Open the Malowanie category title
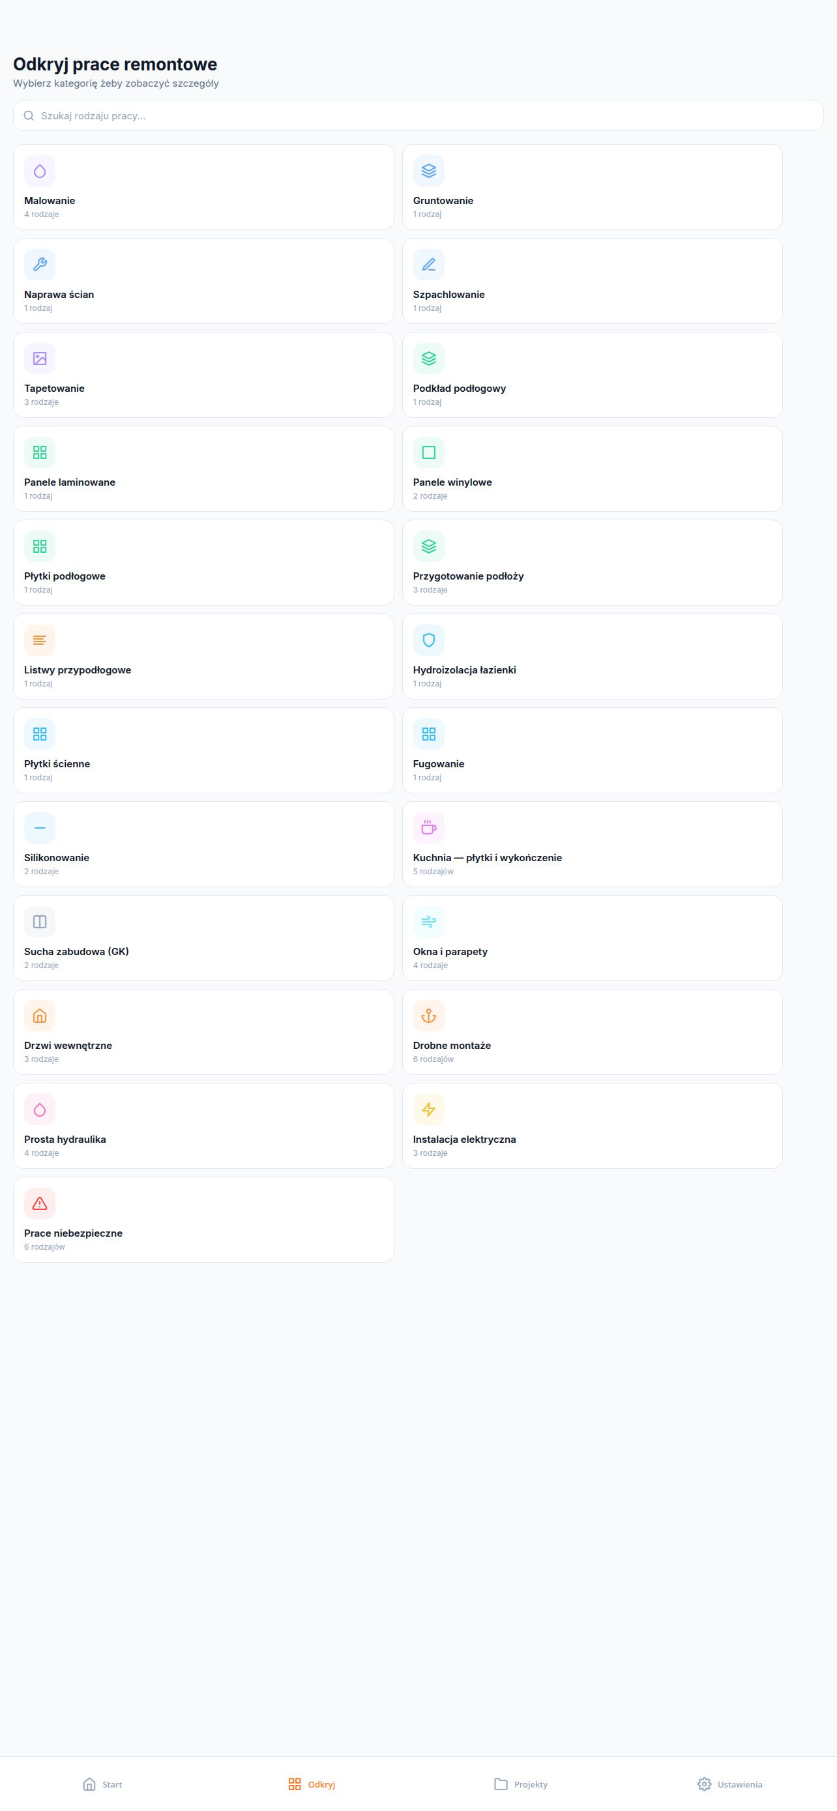Viewport: 837px width, 1811px height. 49,200
